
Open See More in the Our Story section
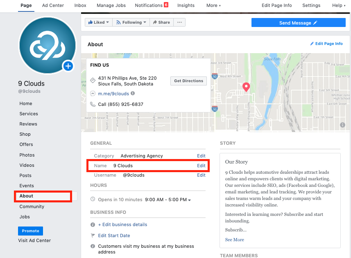(x=234, y=239)
